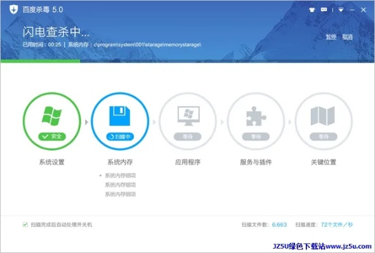Click elapsed time 00:25
Viewport: 375px width, 253px height.
point(55,44)
